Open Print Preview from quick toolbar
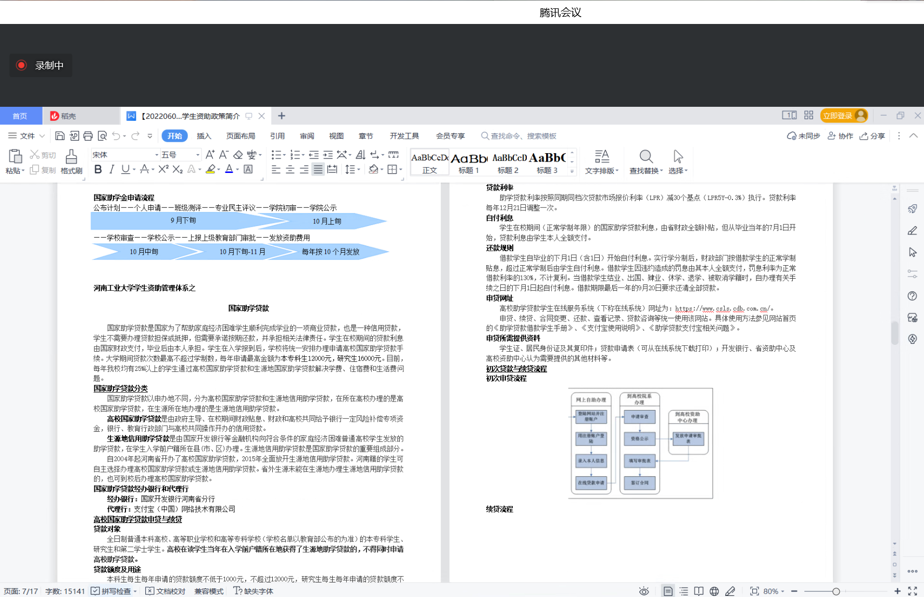Screen dimensions: 924x597 point(102,136)
